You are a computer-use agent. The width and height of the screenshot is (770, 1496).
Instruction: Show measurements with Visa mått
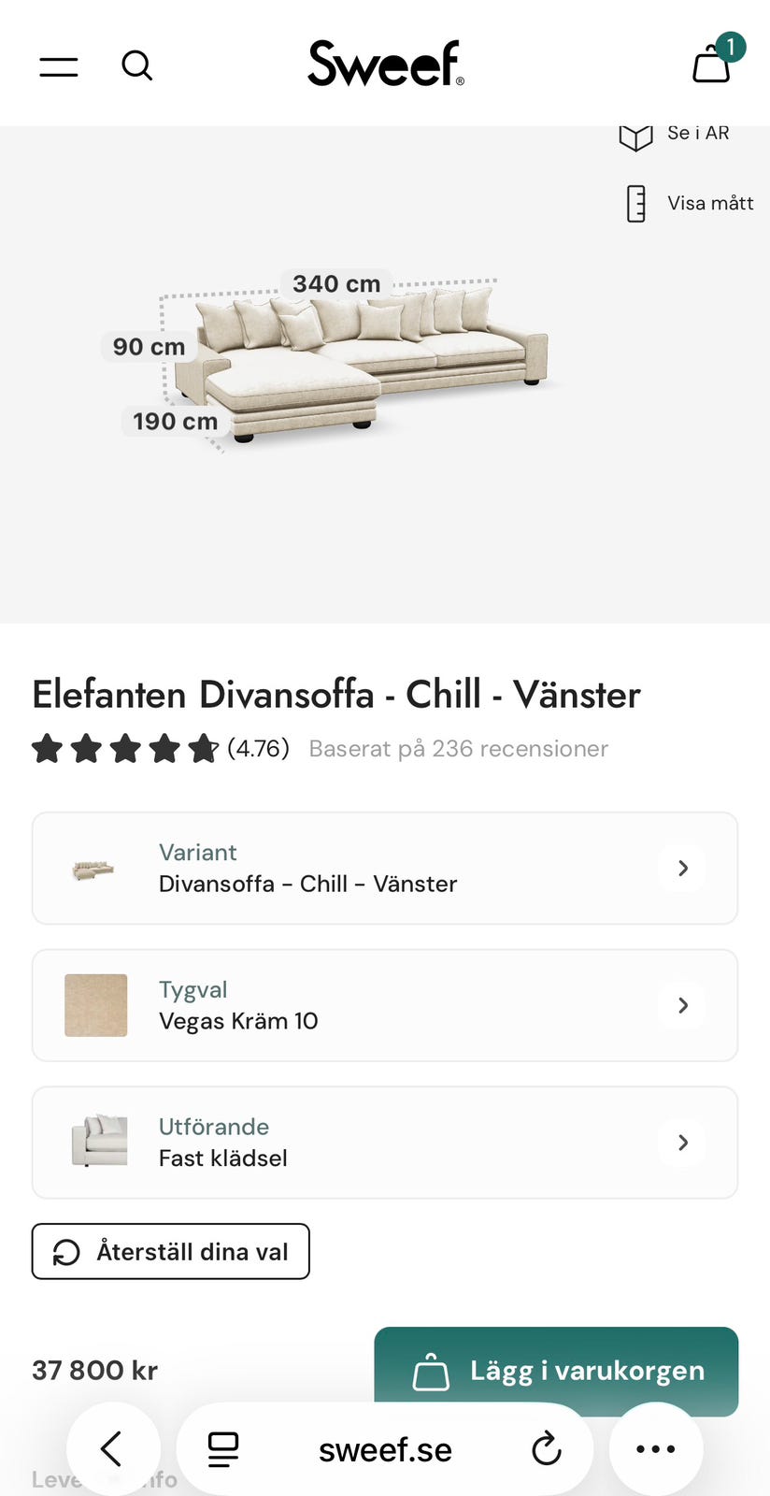[690, 203]
